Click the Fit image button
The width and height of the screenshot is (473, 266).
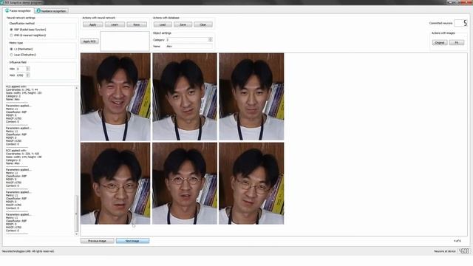point(457,43)
